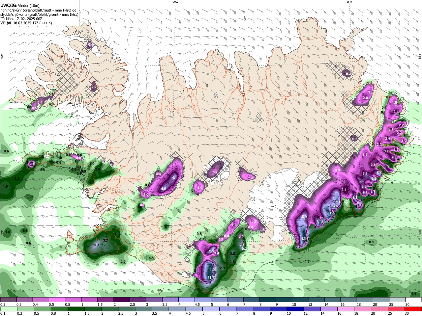Screen dimensions: 422x316
Task: Pick the dusky purple 0.2–0.3 snow swatch
Action: [8, 300]
